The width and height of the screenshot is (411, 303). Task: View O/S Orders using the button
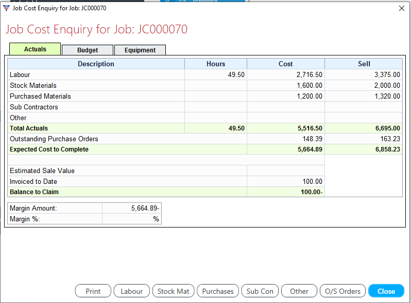[x=342, y=291]
